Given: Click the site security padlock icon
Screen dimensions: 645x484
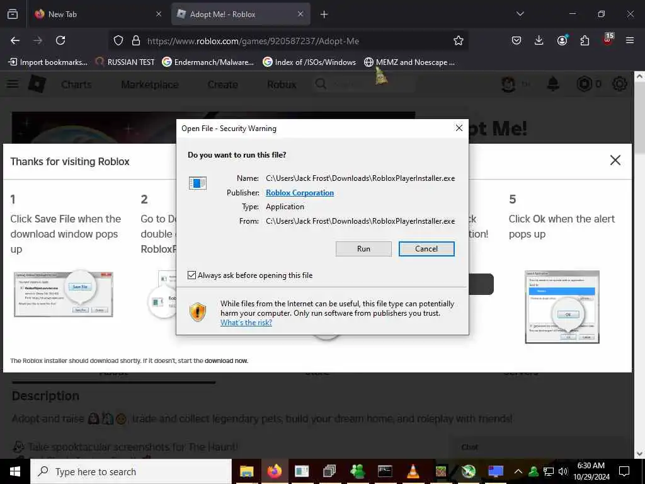Looking at the screenshot, I should [136, 40].
